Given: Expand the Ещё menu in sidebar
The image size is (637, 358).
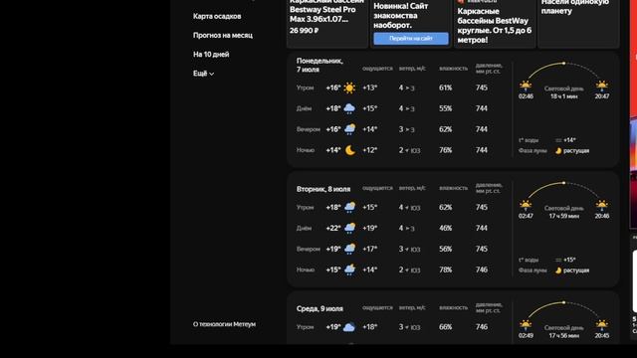Looking at the screenshot, I should [203, 74].
